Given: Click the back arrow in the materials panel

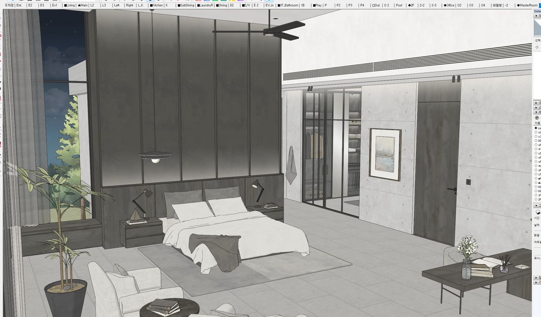Looking at the screenshot, I should (537, 47).
